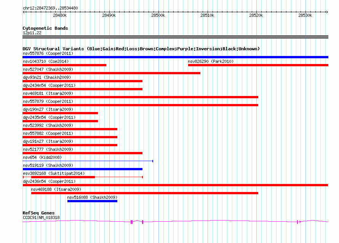This screenshot has width=339, height=243.
Task: Click the thick red segment of esv3892168
Action: point(63,177)
